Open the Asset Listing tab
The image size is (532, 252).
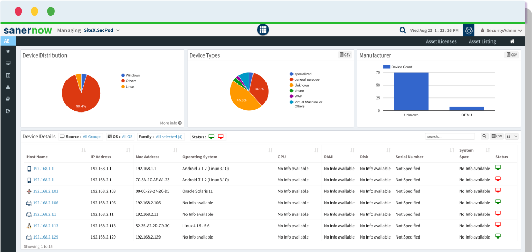coord(482,41)
